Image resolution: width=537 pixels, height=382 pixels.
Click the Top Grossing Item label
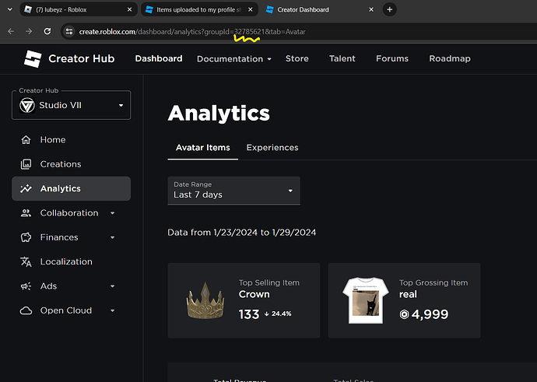(x=433, y=282)
